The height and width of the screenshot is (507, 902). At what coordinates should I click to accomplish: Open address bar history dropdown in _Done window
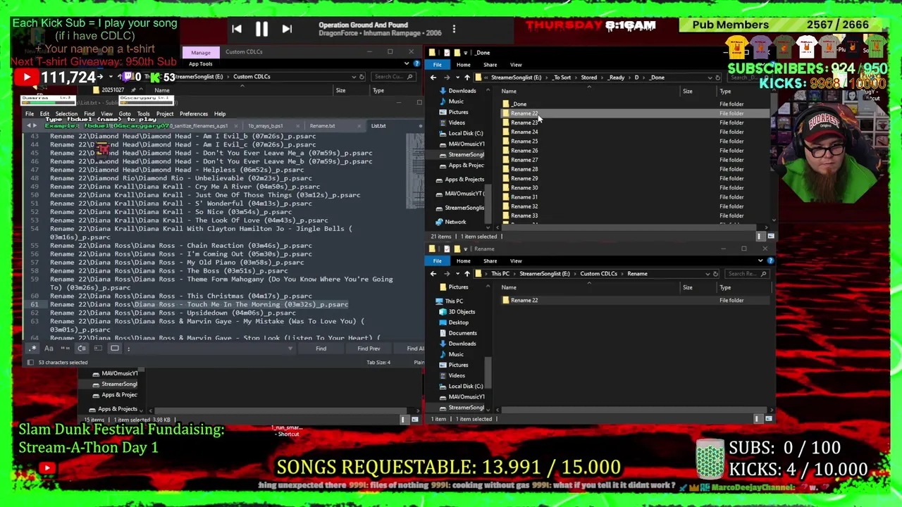click(x=709, y=77)
